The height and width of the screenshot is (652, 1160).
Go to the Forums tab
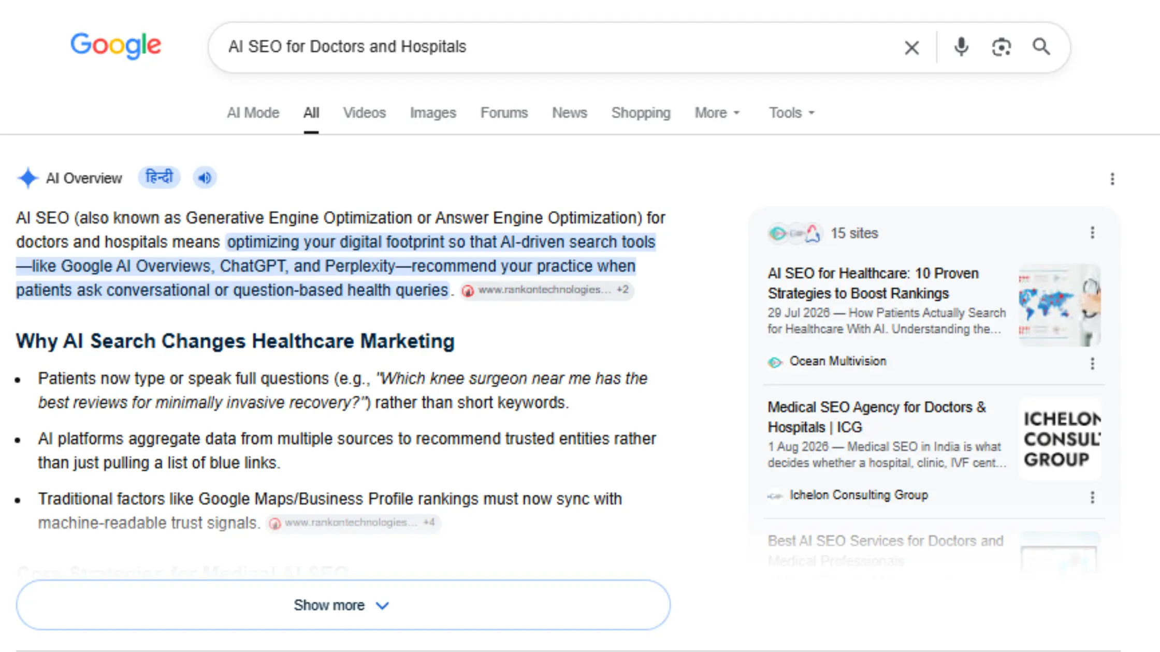(504, 113)
